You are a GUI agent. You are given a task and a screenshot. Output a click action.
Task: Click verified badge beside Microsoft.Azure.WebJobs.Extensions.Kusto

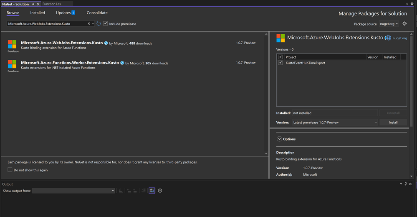106,43
